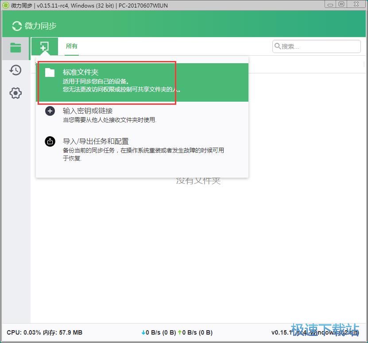Click the key icon next to 输入密钥或链接

tap(50, 111)
